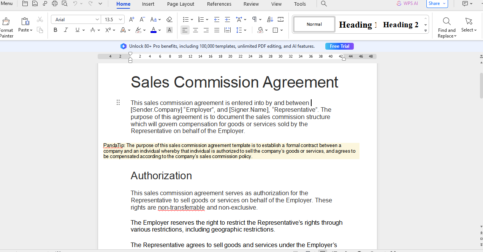Click the Text Effects outlined A icon
The image size is (483, 252).
click(123, 30)
